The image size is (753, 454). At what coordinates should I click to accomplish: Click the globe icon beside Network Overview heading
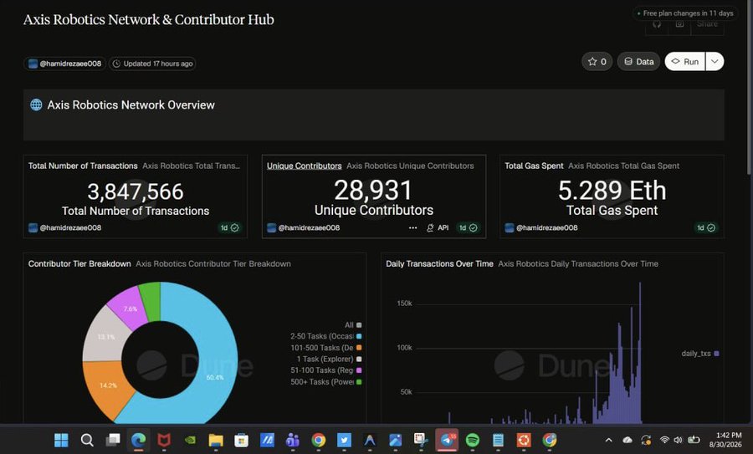(x=36, y=105)
